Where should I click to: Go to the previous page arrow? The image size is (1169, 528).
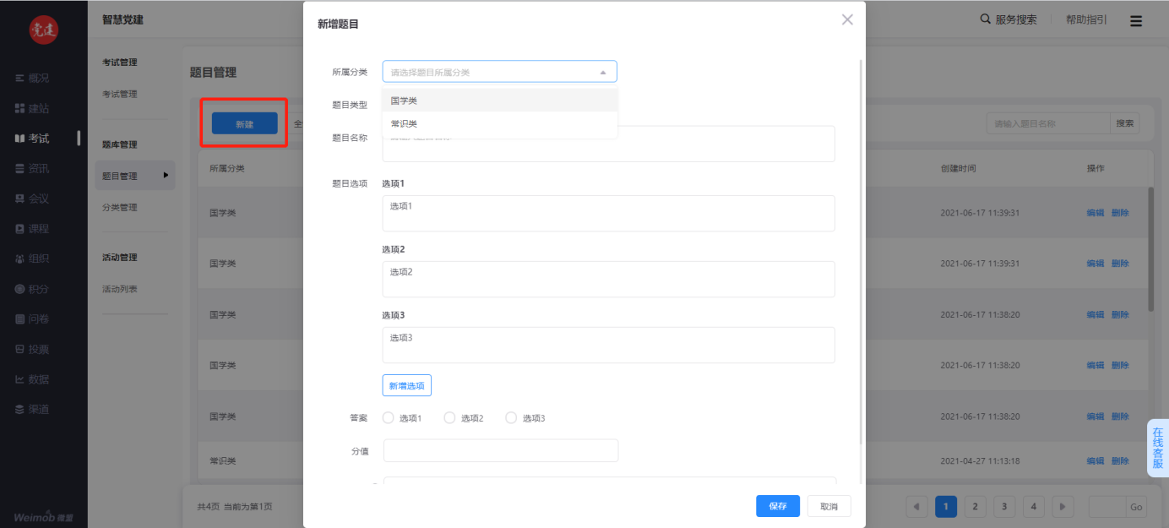[x=916, y=507]
